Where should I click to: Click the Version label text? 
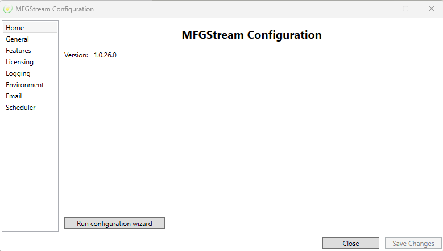pos(76,55)
